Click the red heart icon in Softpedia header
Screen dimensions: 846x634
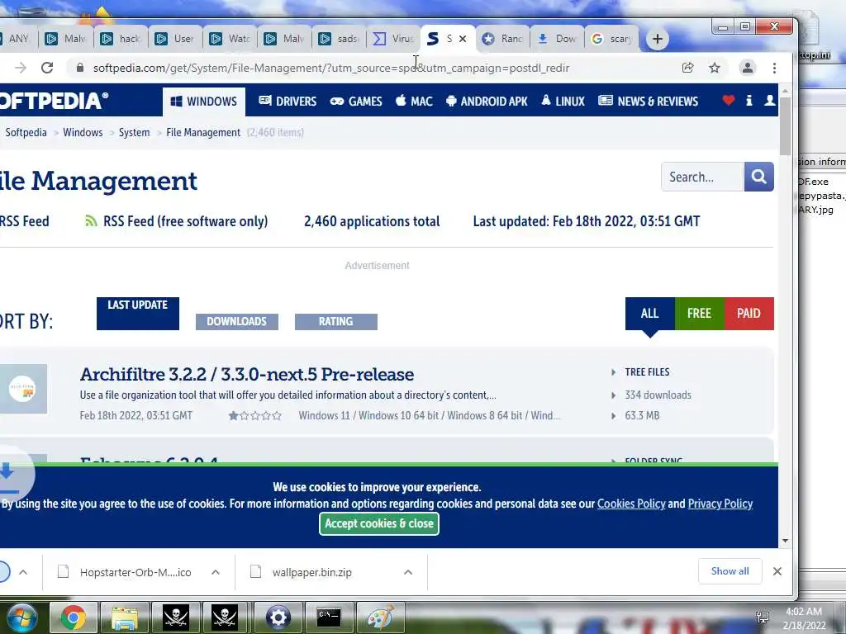pos(729,100)
